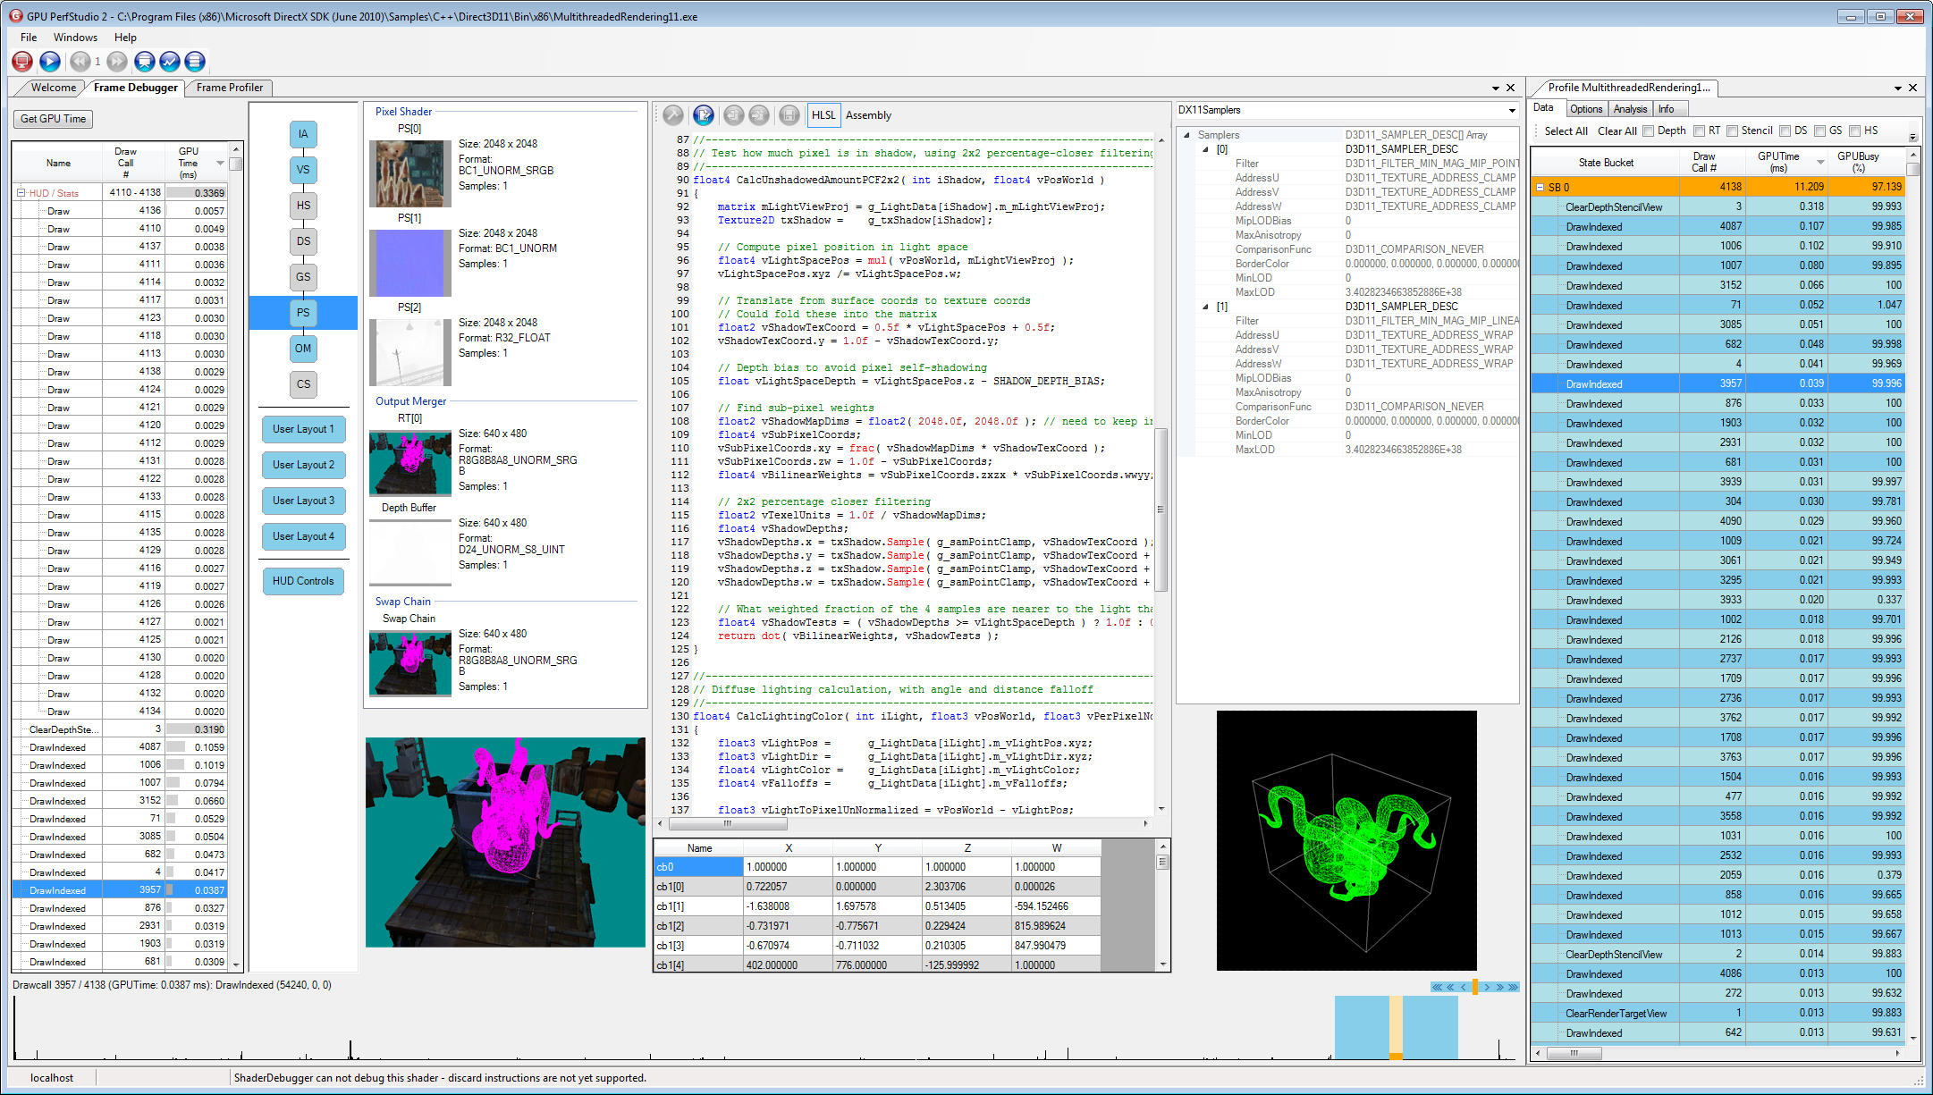Click the greyed undo-shader icon in editor toolbar
The height and width of the screenshot is (1095, 1933).
click(734, 114)
